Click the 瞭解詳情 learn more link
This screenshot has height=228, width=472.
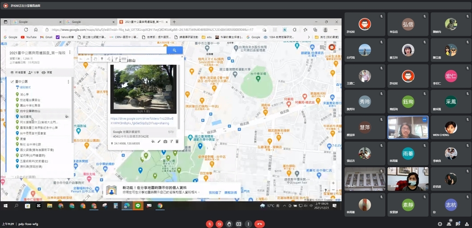pos(230,193)
